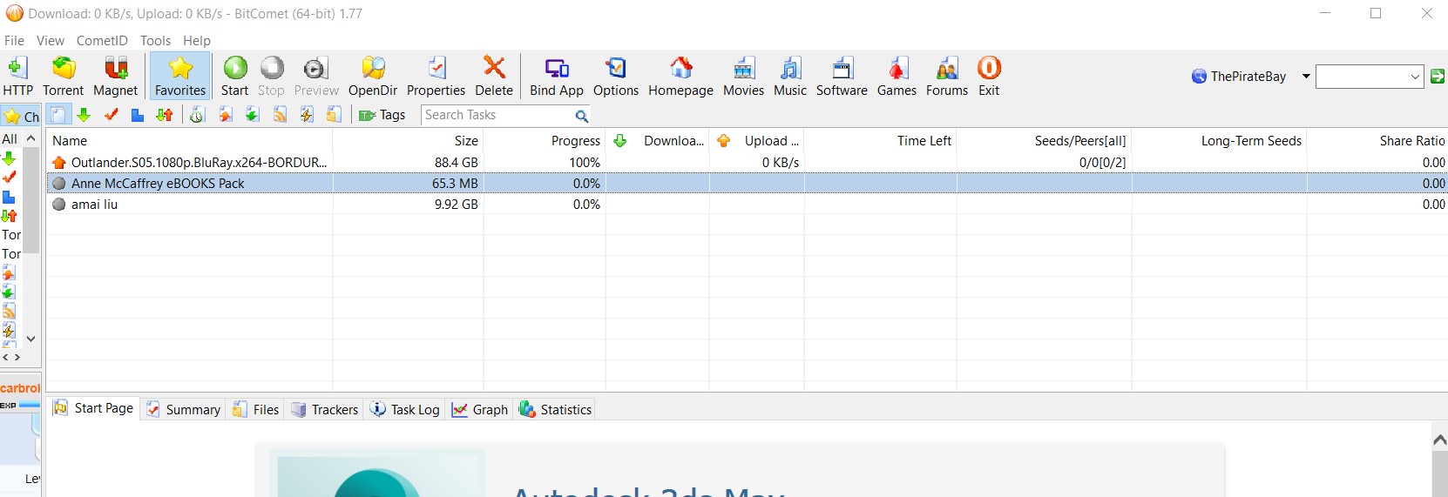Sort by Seeds/Peers[all] column header

(1045, 140)
